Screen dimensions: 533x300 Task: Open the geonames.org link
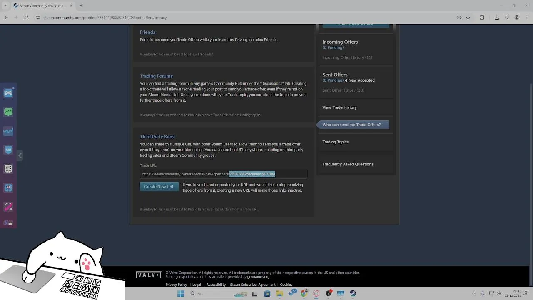pyautogui.click(x=258, y=277)
